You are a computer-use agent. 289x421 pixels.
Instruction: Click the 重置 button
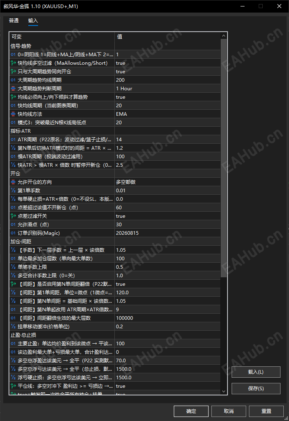pos(266,411)
